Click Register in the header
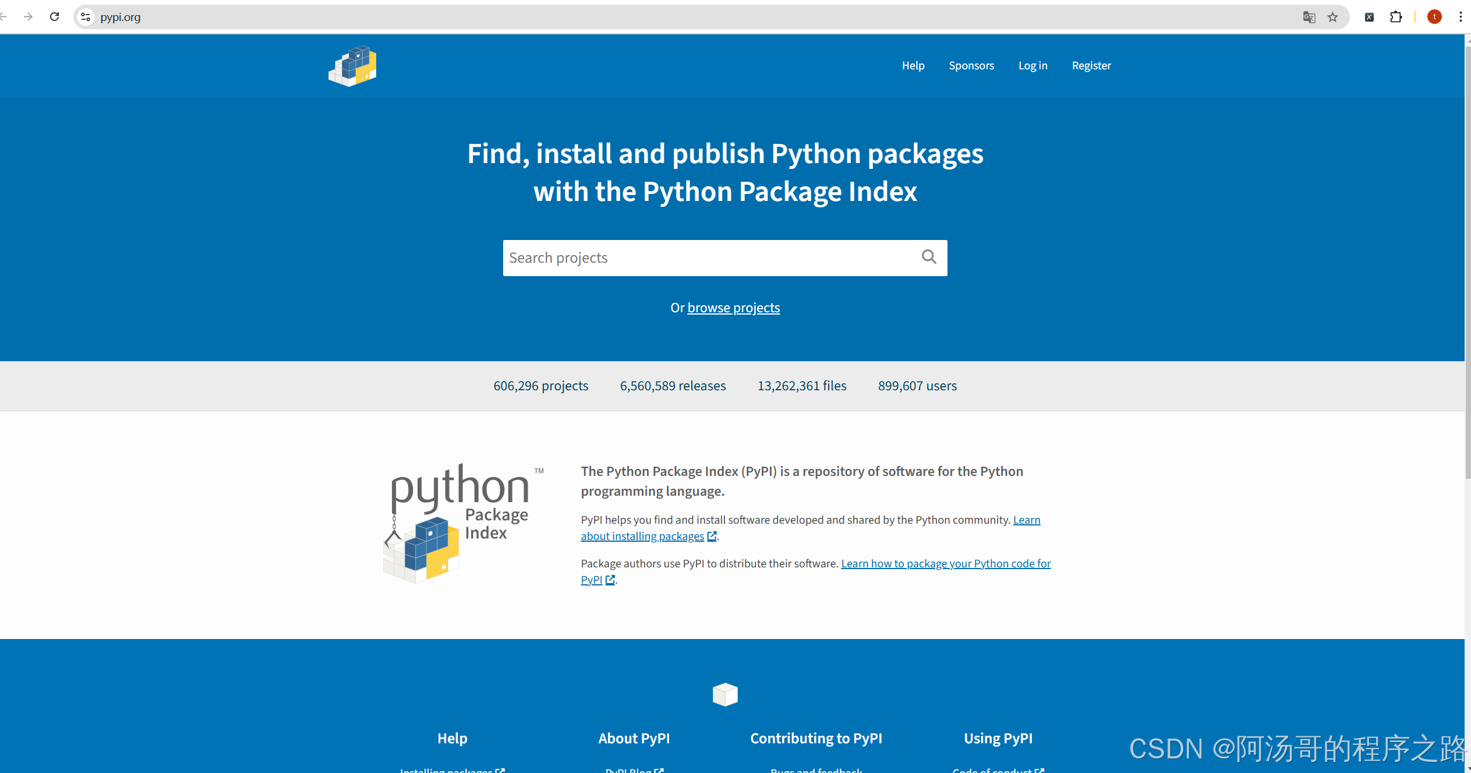This screenshot has width=1471, height=773. pos(1091,65)
